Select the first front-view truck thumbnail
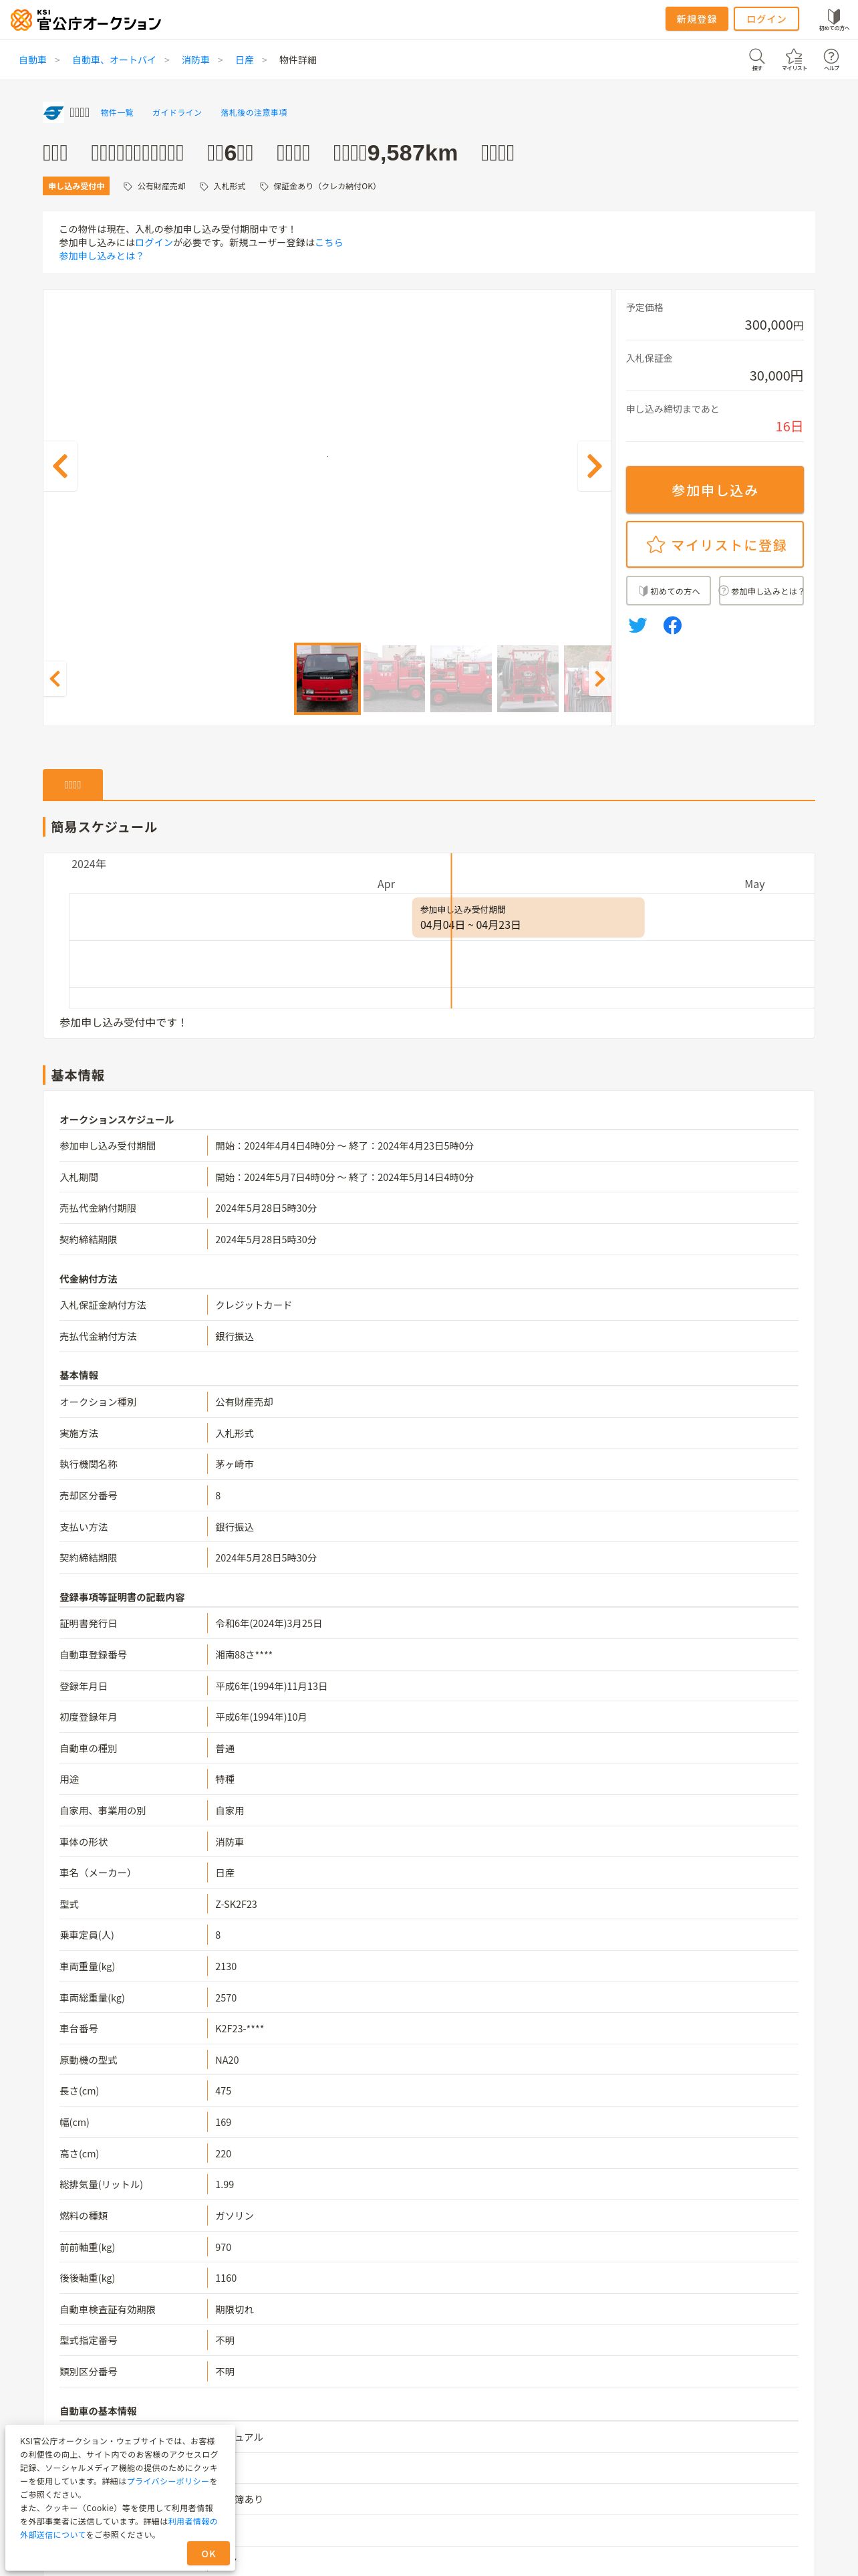The width and height of the screenshot is (858, 2576). 327,679
